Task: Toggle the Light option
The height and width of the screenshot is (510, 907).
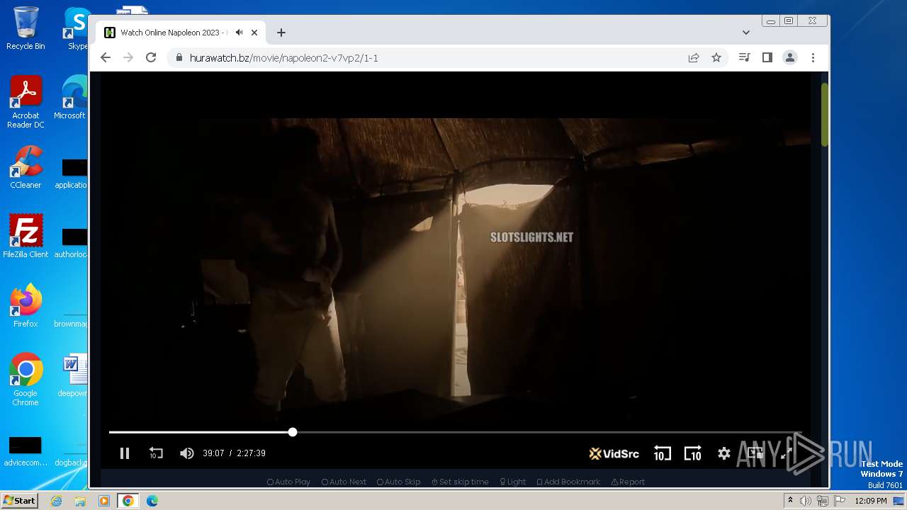Action: pos(512,482)
